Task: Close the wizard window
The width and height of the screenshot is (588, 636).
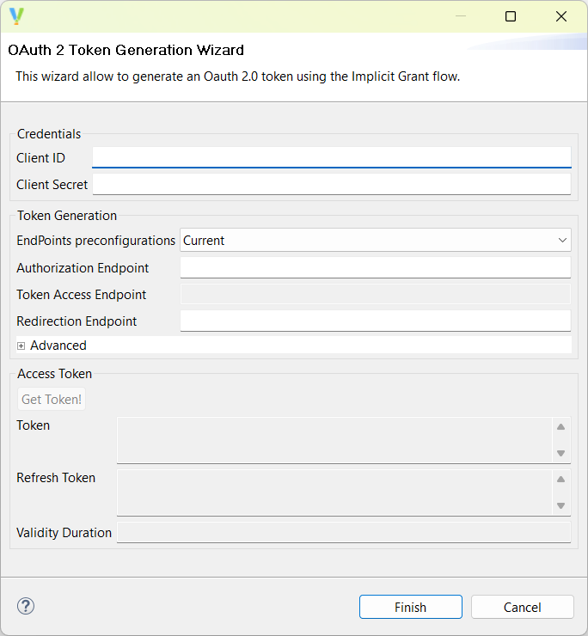Action: click(x=561, y=16)
